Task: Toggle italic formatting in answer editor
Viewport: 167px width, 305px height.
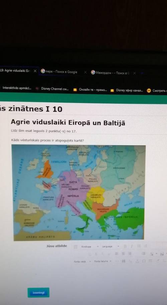Action: point(132,246)
